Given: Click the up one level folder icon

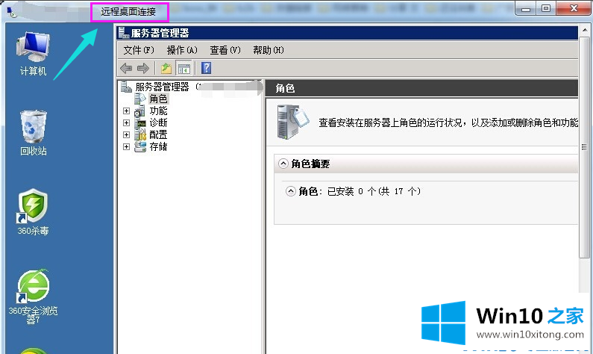Looking at the screenshot, I should click(x=167, y=68).
